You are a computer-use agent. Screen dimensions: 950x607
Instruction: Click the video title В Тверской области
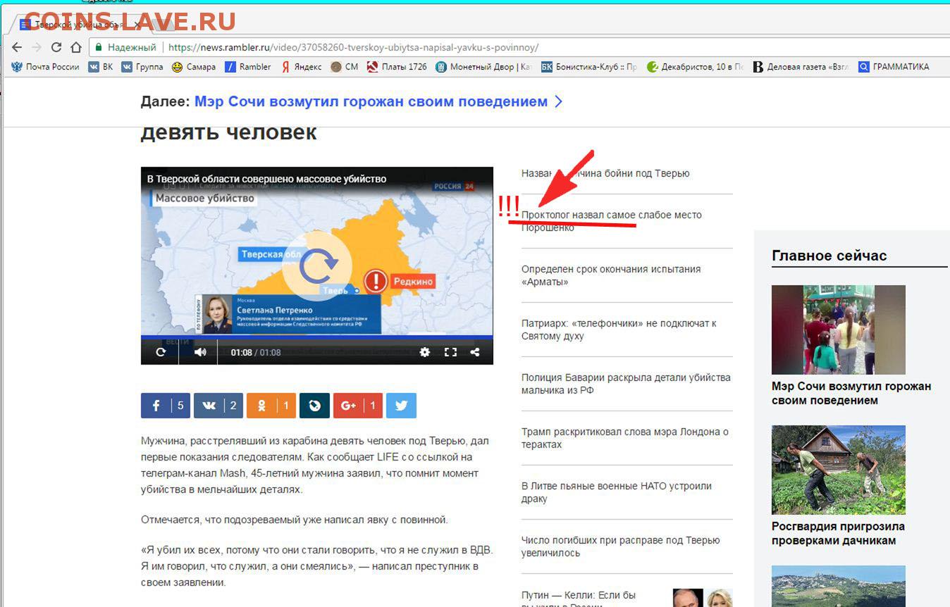coord(266,179)
